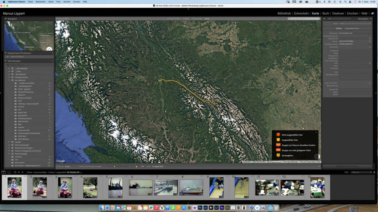
Task: Expand the Themenkataloge collection set
Action: (9, 154)
